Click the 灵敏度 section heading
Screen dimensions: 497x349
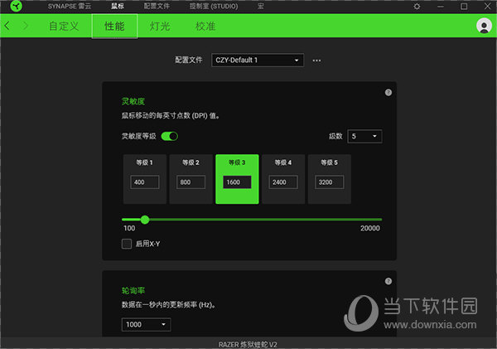[133, 101]
